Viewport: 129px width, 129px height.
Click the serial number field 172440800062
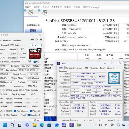coord(82,29)
